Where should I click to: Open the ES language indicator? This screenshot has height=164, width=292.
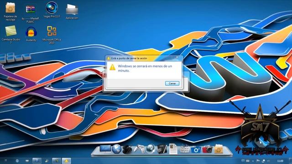(243, 160)
